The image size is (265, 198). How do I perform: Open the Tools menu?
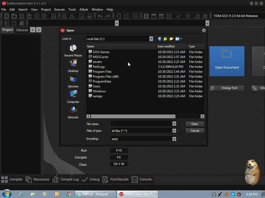(x=72, y=10)
